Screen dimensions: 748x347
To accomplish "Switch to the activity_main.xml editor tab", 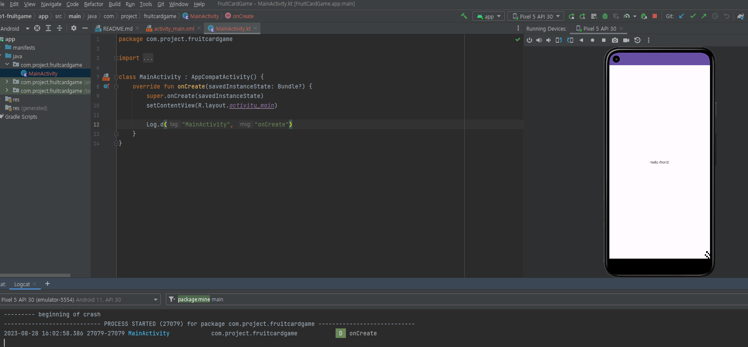I will click(x=174, y=28).
